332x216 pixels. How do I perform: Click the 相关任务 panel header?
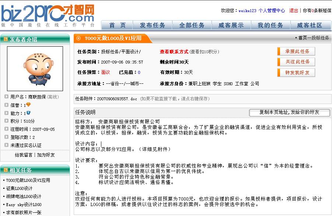[35, 170]
